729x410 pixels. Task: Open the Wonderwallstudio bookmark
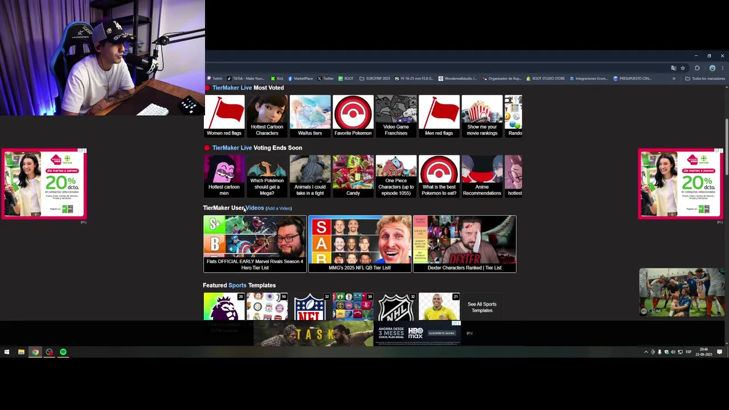click(458, 79)
